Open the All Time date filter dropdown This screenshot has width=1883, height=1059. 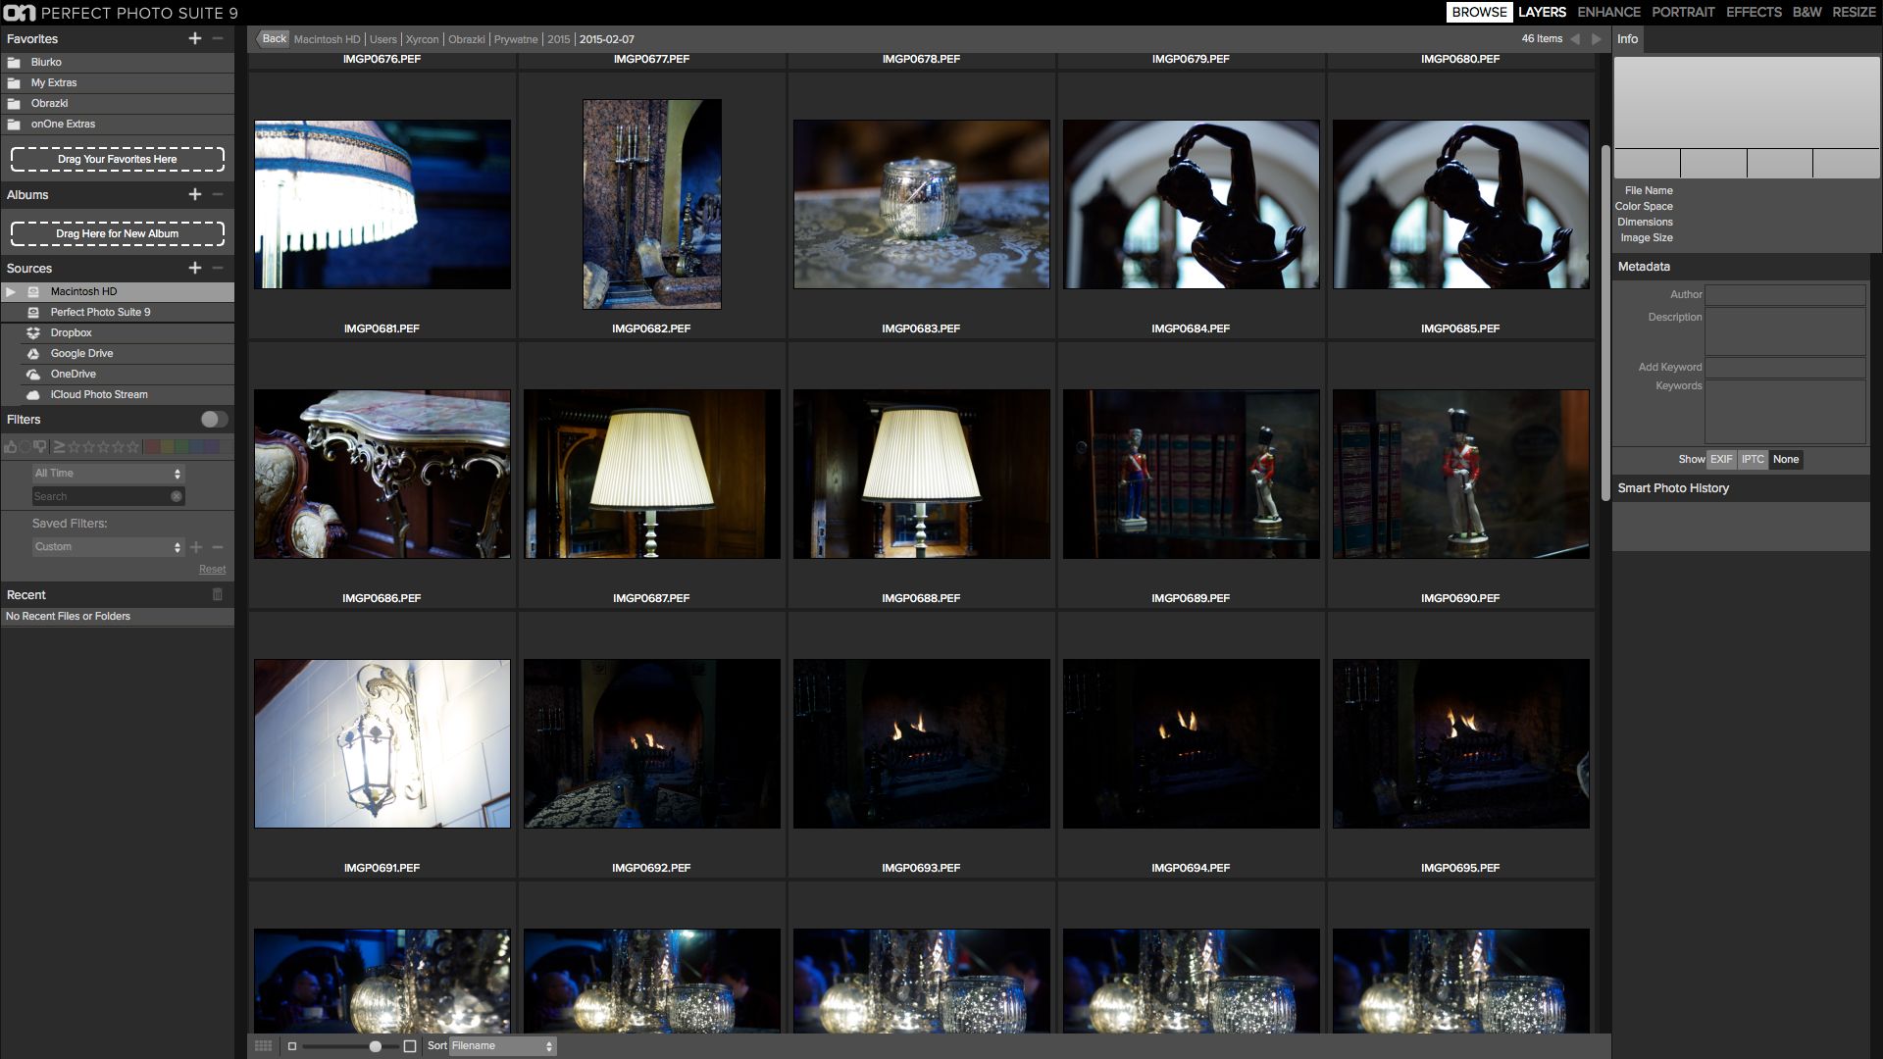107,473
